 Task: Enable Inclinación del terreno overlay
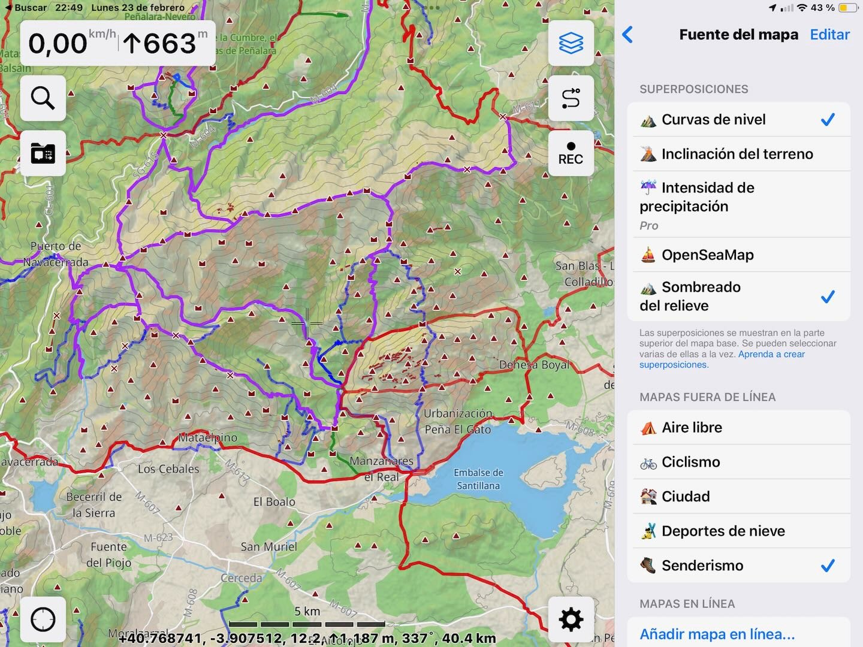click(x=738, y=154)
